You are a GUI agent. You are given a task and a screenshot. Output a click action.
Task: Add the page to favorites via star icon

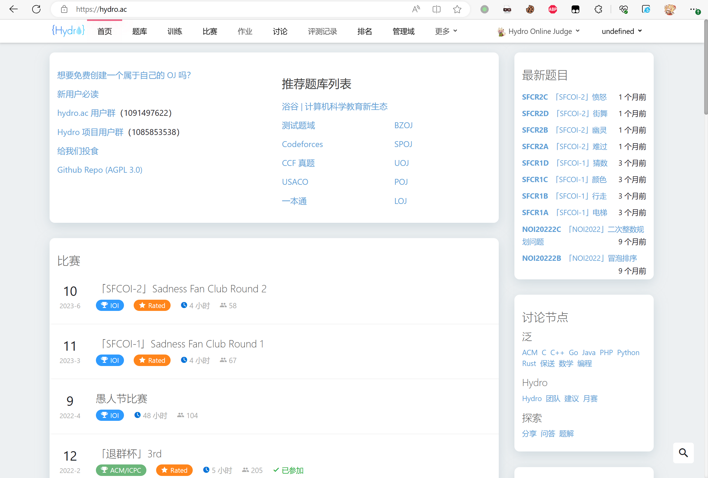click(457, 9)
